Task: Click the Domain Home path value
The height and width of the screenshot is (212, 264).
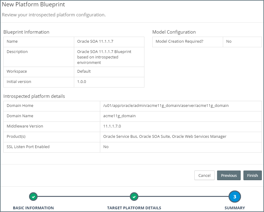Action: tap(166, 106)
